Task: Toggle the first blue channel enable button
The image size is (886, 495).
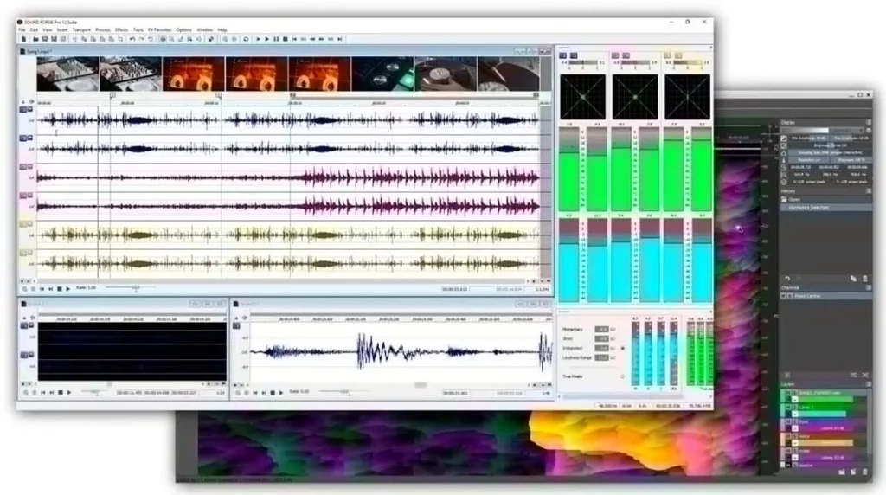Action: point(23,110)
